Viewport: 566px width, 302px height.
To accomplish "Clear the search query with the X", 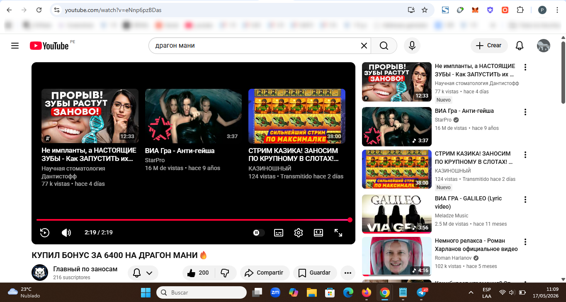I will (364, 46).
